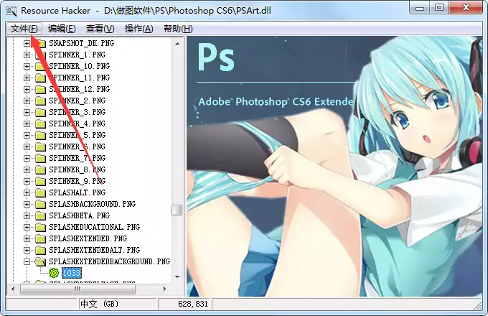Click the SPINNER_12.PNG folder icon
This screenshot has height=316, width=488.
pos(40,90)
